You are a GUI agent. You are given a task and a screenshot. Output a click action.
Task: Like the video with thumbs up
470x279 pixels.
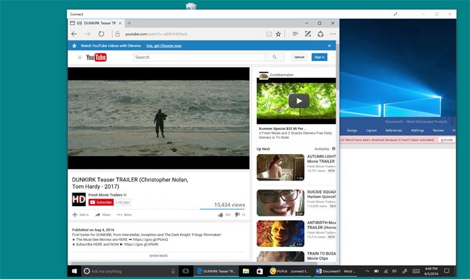pos(221,214)
